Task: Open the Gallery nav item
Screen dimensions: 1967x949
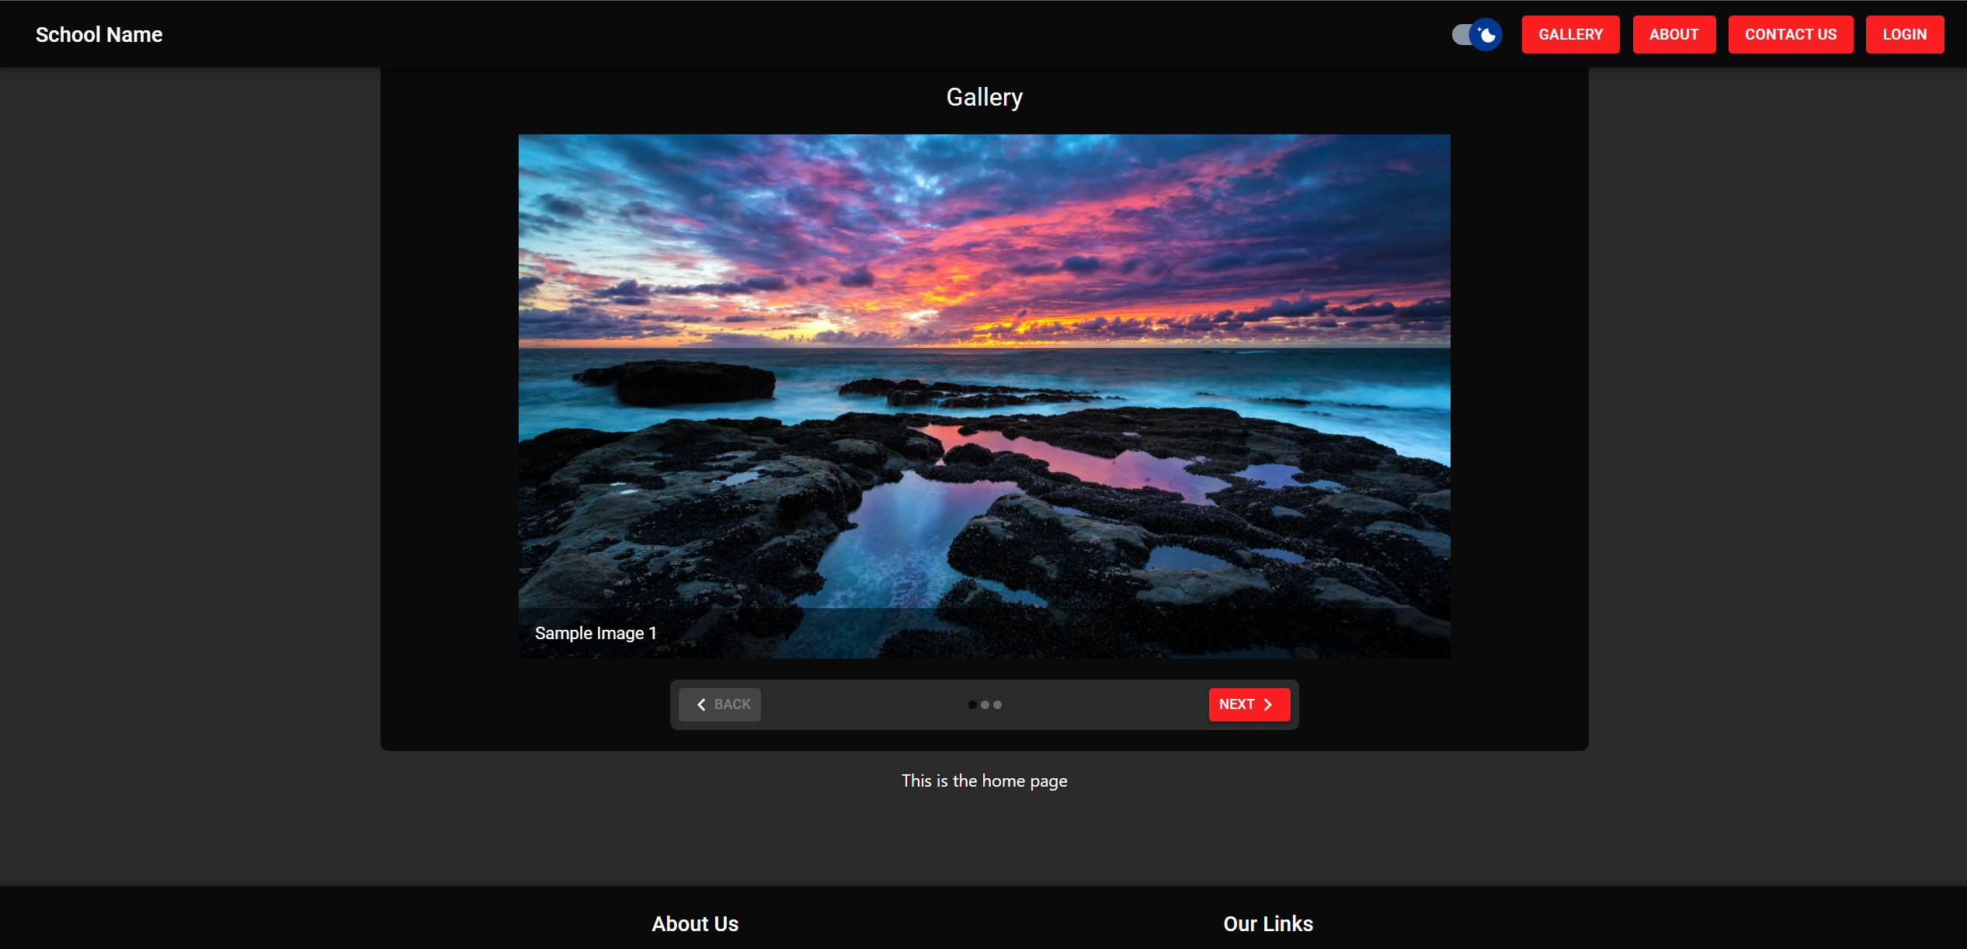Action: (1570, 35)
